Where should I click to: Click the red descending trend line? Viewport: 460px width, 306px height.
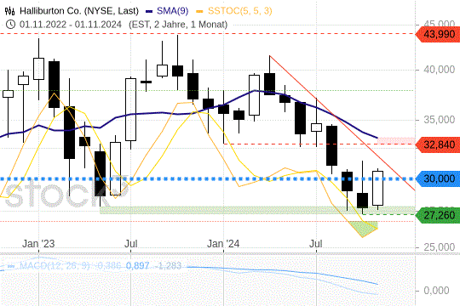[342, 123]
